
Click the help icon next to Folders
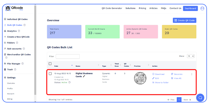[17, 43]
